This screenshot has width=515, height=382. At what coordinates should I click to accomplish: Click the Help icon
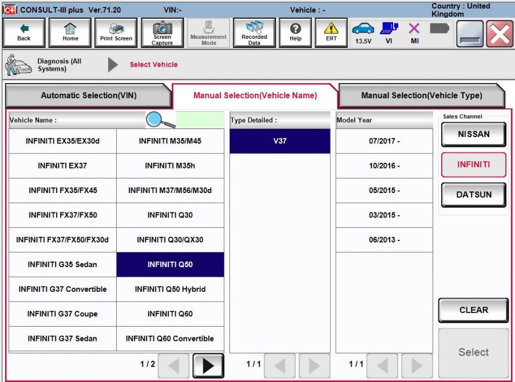click(295, 32)
